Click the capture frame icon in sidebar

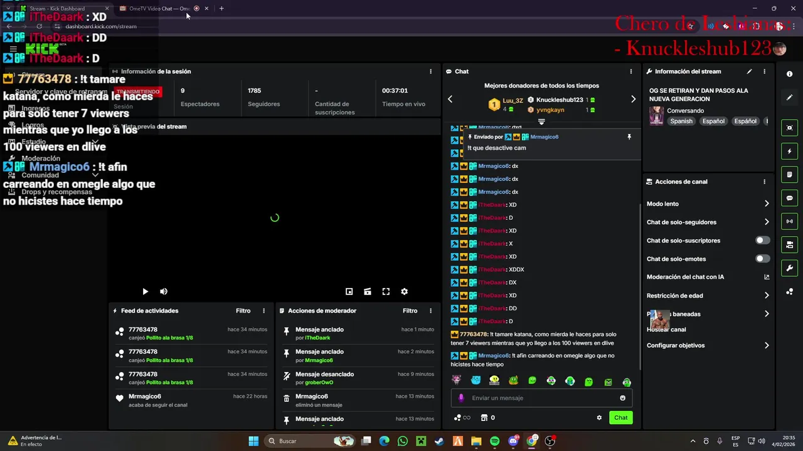789,128
